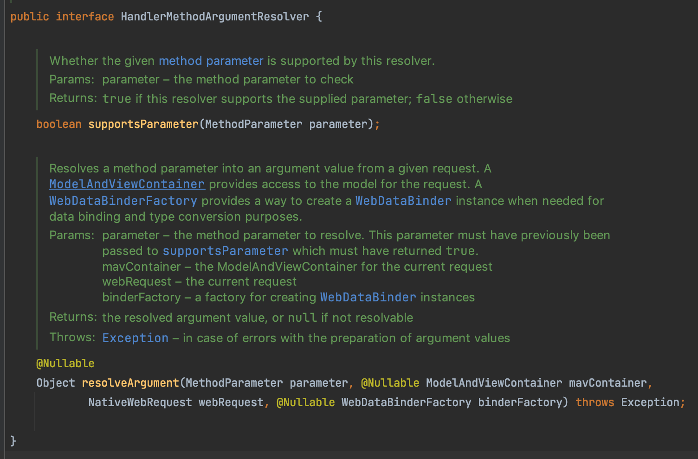This screenshot has width=698, height=459.
Task: Open the 'method parameter' doc link
Action: [211, 61]
